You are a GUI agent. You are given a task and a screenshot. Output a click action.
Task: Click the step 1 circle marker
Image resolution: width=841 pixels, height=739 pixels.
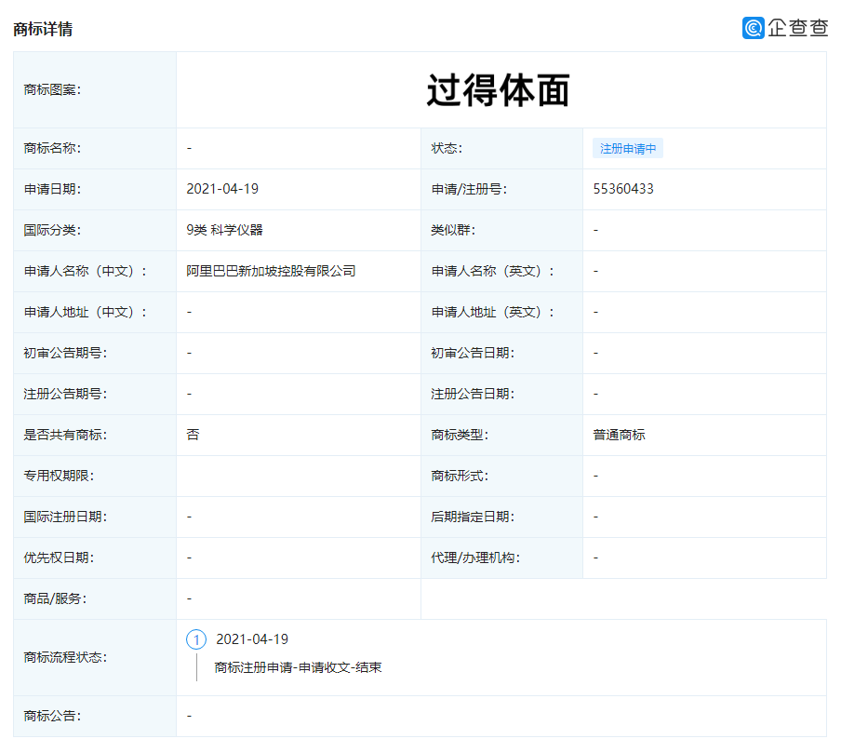196,639
